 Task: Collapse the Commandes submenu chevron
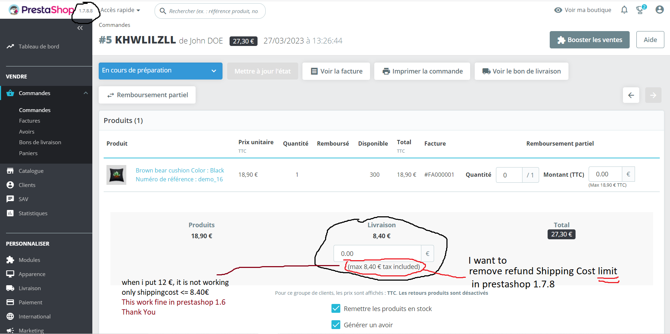[85, 93]
